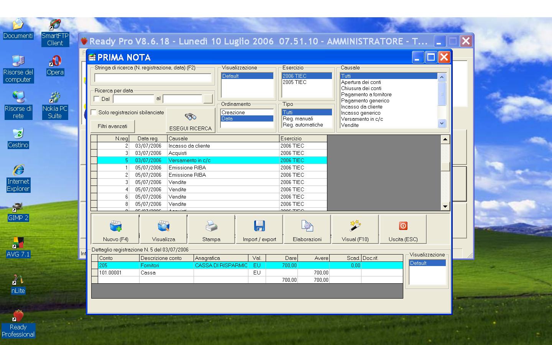Select Incasso da cliente in Causale list
Screen dimensions: 552x345
click(x=389, y=107)
